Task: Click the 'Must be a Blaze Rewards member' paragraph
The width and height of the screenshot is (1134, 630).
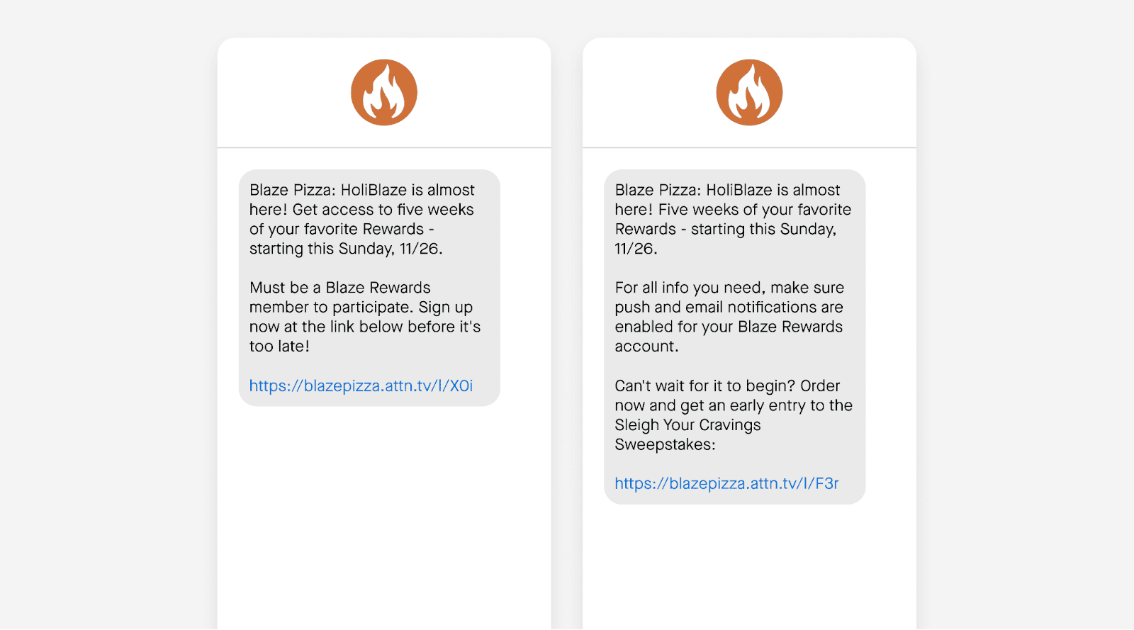Action: 364,317
